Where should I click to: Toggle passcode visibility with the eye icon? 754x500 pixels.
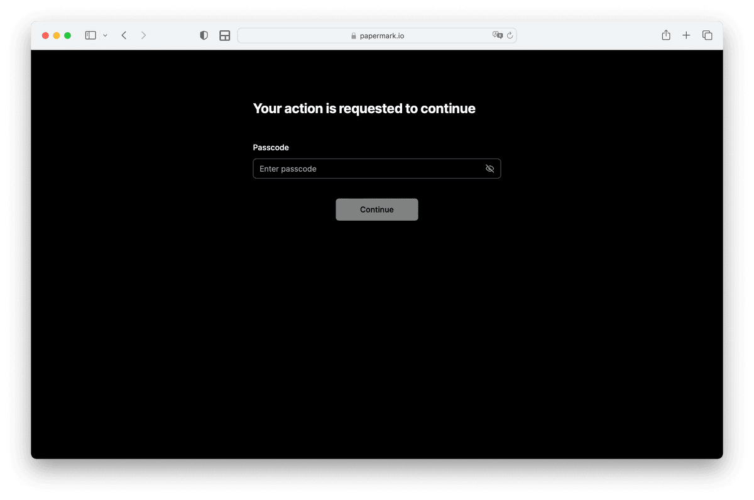click(489, 169)
